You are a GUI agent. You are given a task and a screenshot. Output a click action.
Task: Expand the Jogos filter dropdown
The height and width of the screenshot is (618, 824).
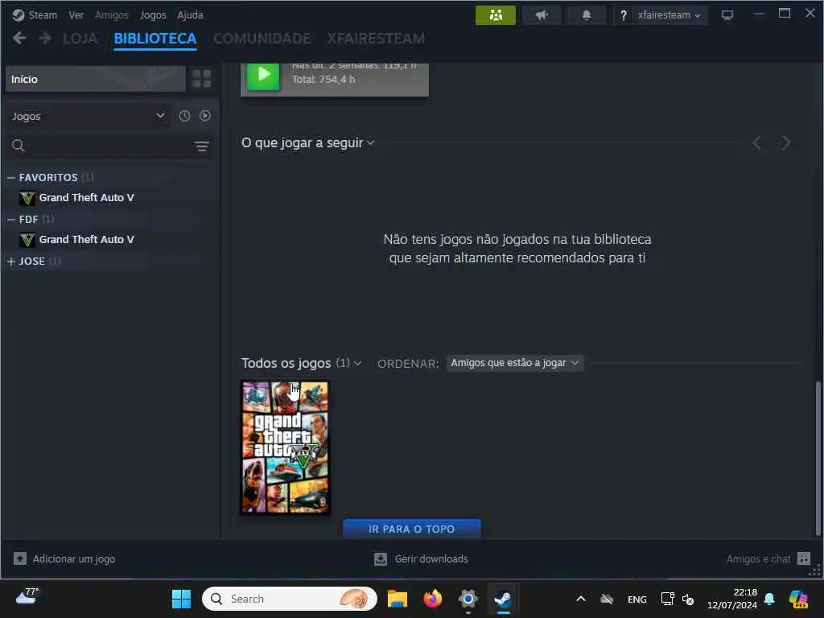tap(89, 116)
